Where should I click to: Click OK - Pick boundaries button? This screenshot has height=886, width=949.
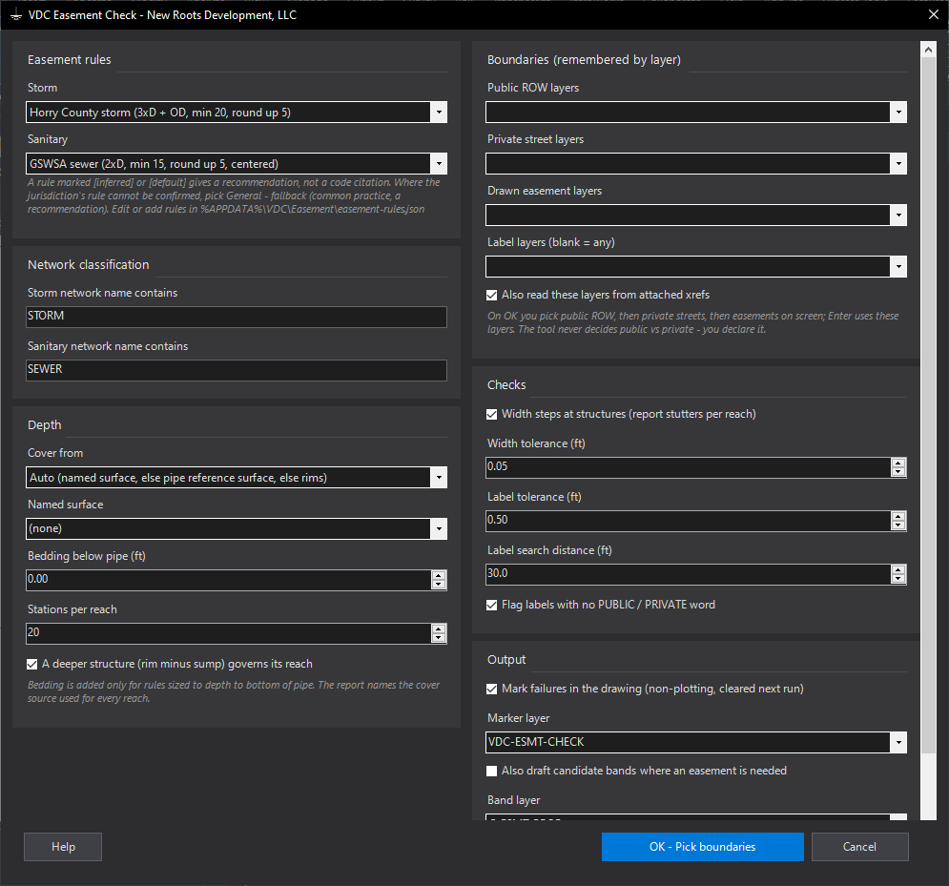coord(702,847)
